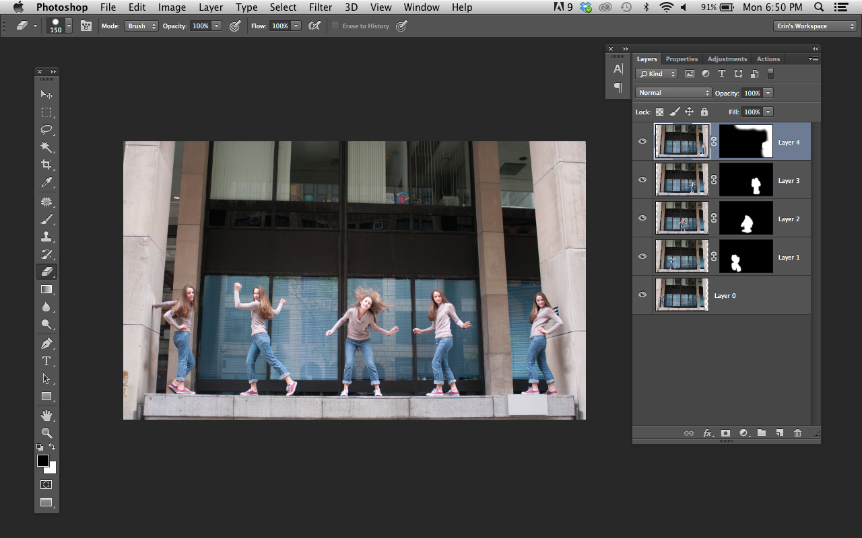
Task: Open Erin's Workspace switcher
Action: [814, 26]
